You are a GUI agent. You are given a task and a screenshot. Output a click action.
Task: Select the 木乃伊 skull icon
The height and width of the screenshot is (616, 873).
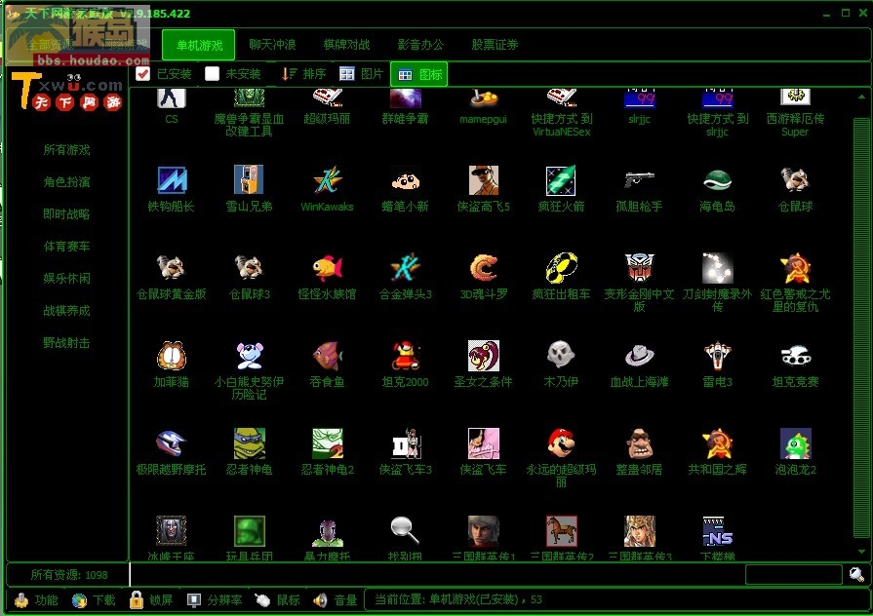tap(561, 355)
